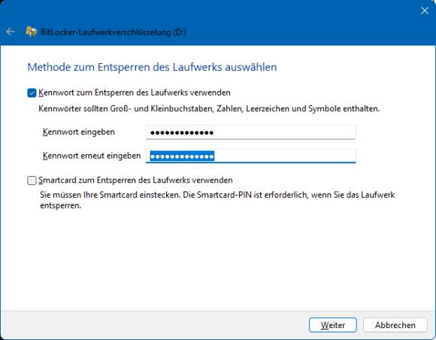436x340 pixels.
Task: Close the BitLocker wizard with the X
Action: click(x=424, y=11)
